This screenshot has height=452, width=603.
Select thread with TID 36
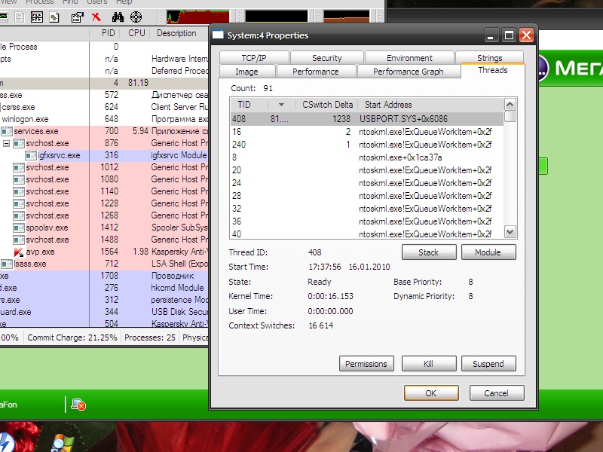click(x=367, y=221)
